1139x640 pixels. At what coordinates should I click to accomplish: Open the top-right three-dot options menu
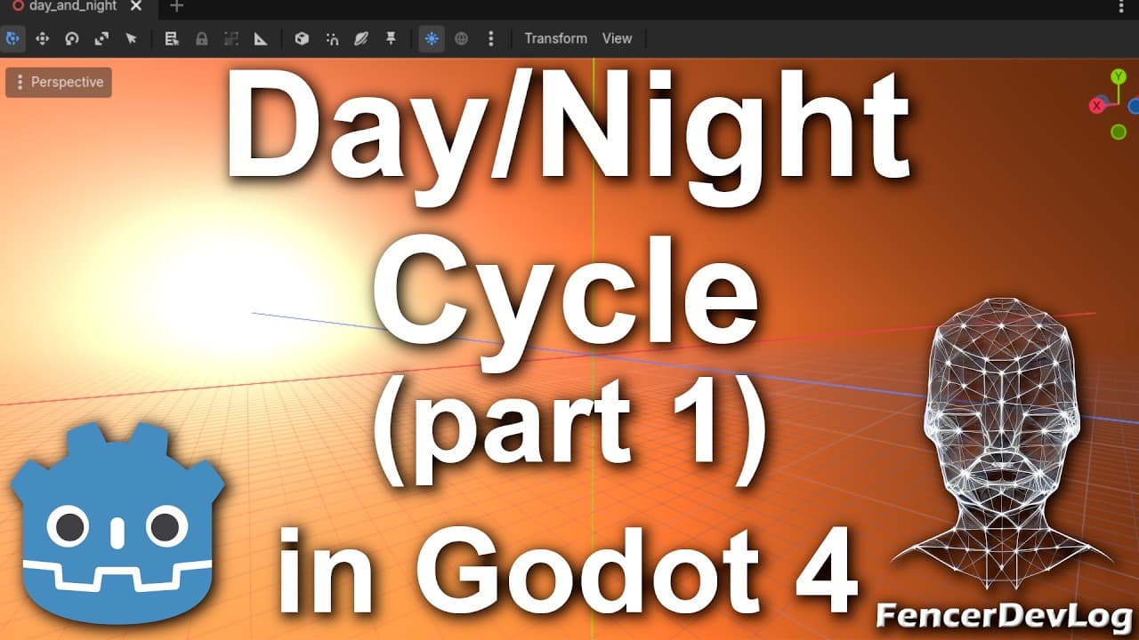1121,6
